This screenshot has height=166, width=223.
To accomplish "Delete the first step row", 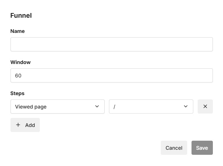I will (x=205, y=106).
